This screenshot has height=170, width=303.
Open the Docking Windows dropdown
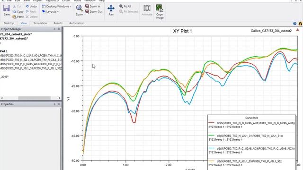57,6
